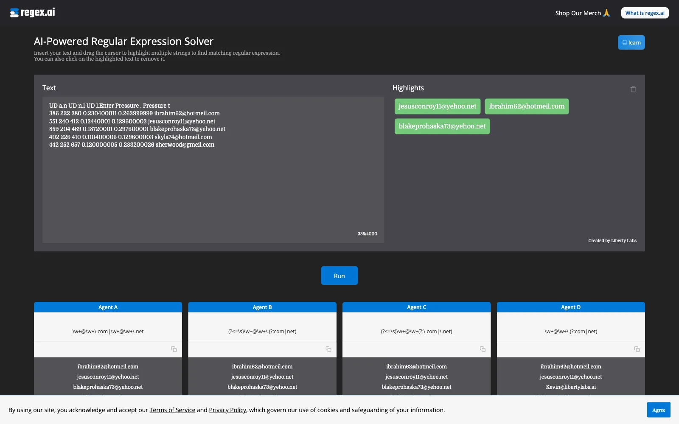This screenshot has height=424, width=679.
Task: Click jesusconroy11@yehoo.net in Agent B results
Action: [x=262, y=377]
